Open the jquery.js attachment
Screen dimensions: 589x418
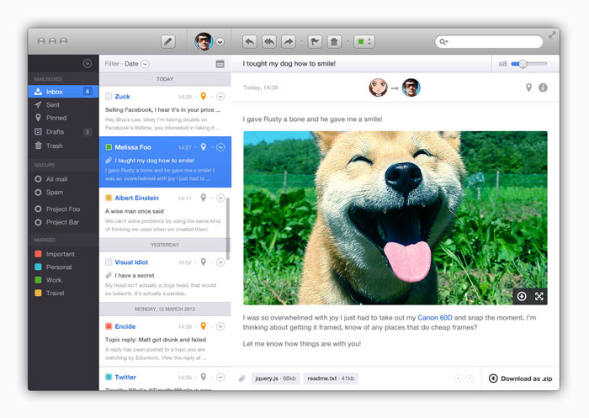pos(275,378)
